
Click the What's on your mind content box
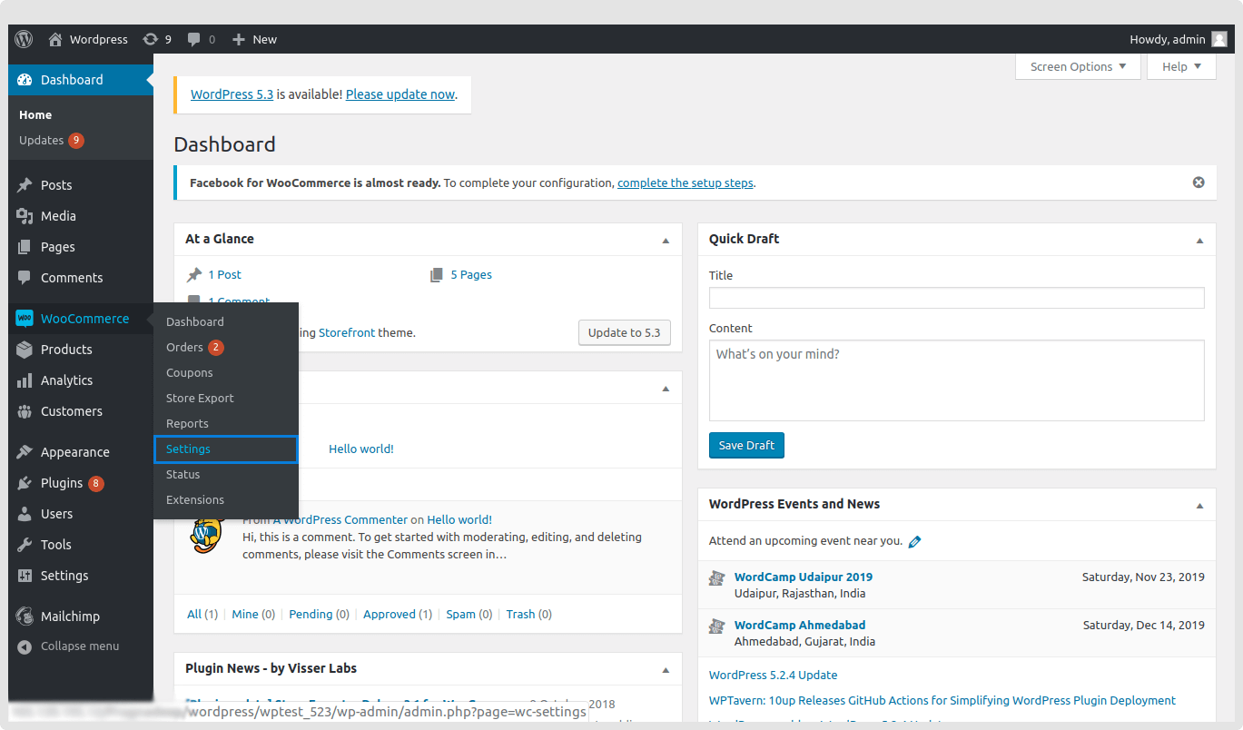(x=957, y=380)
